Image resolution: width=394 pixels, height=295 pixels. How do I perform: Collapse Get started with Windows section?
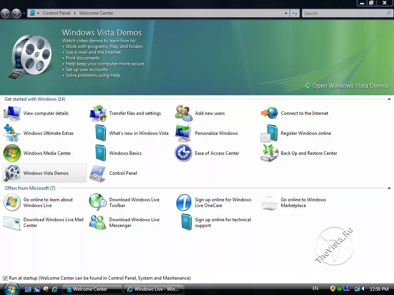tap(389, 99)
